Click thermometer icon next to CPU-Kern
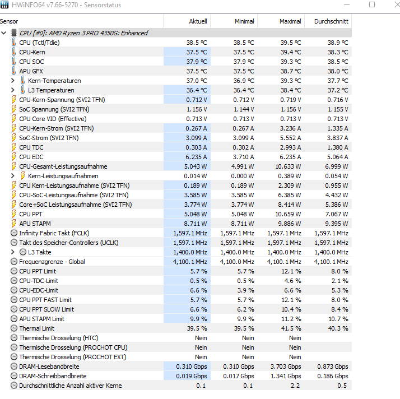This screenshot has height=399, width=400. [14, 52]
